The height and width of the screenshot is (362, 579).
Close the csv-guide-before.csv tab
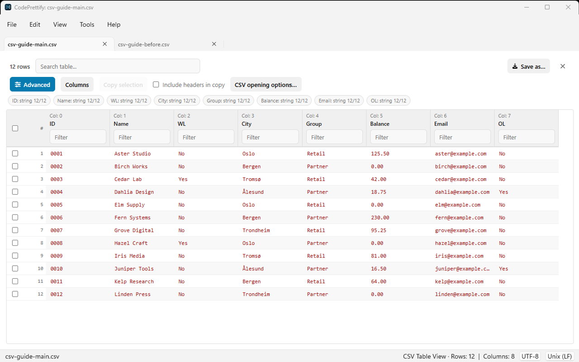click(214, 44)
